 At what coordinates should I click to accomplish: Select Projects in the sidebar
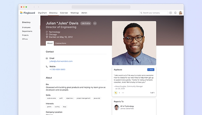coord(25,35)
